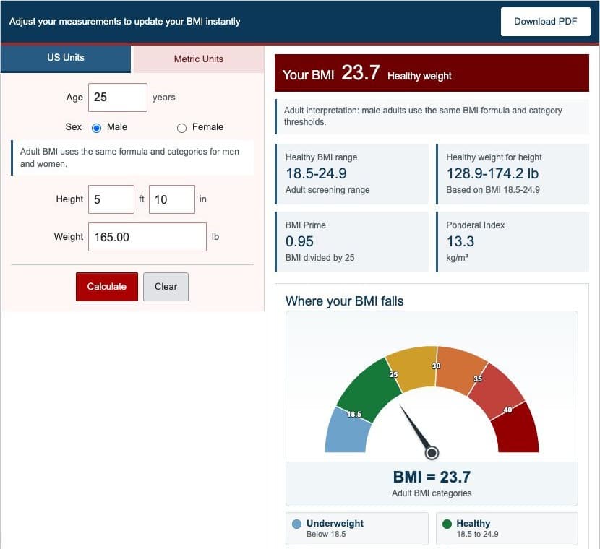The image size is (600, 549).
Task: Click the 'Adjust your measurements' header text
Action: tap(125, 22)
